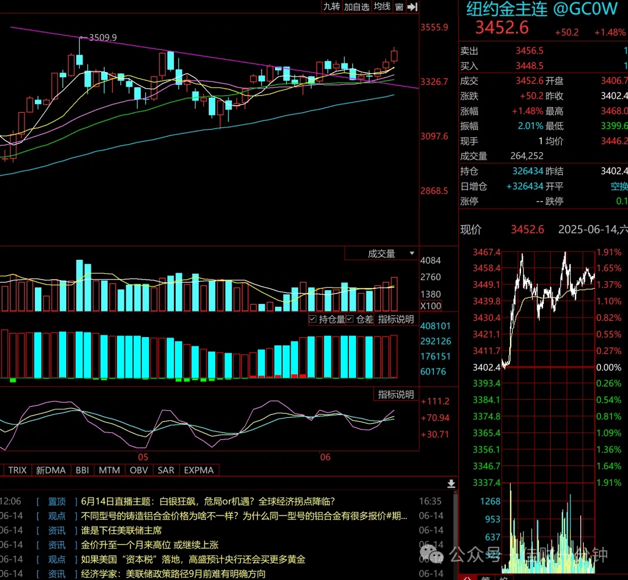This screenshot has width=628, height=580.
Task: Click the download arrow above news list
Action: point(451,484)
